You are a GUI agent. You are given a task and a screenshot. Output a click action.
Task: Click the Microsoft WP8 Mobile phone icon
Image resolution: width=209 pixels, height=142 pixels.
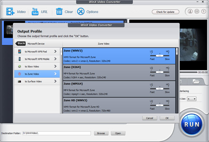20,59
